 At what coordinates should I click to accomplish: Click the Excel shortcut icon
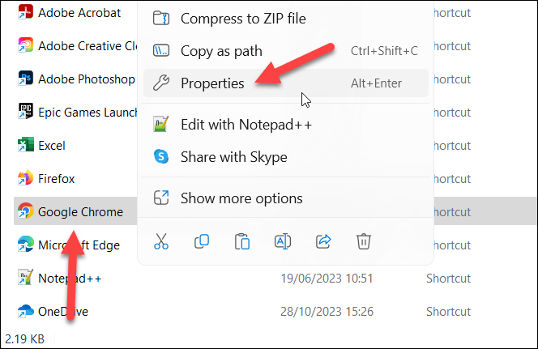(25, 146)
